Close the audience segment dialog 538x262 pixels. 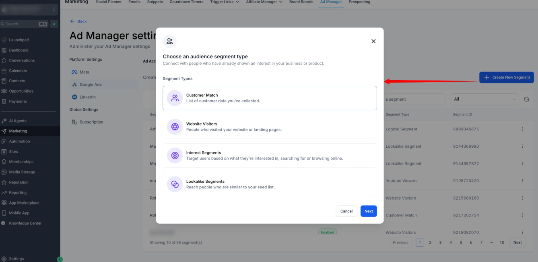point(373,41)
